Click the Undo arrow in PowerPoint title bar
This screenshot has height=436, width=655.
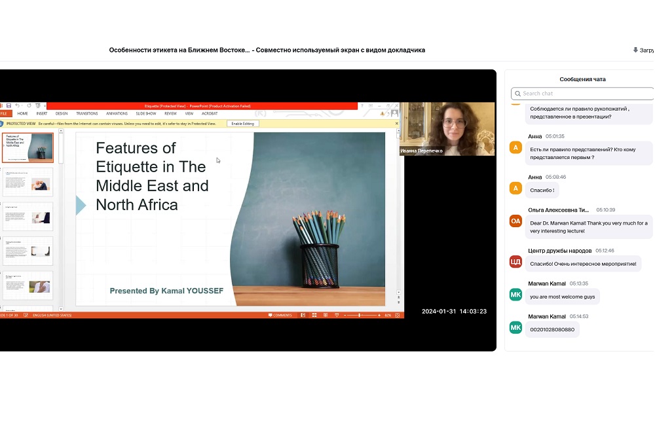18,105
